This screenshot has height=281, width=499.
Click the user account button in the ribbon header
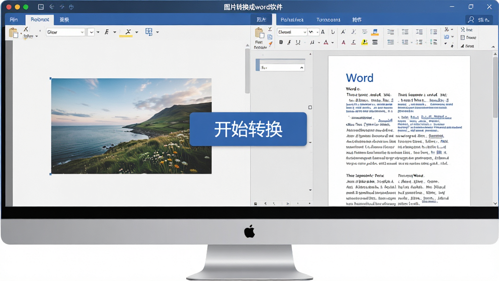click(x=479, y=20)
